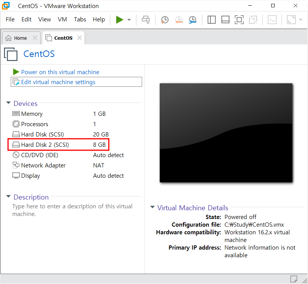The image size is (308, 284).
Task: Click the Configuration file path C:\Study\CentOS.vmx
Action: tap(254, 225)
